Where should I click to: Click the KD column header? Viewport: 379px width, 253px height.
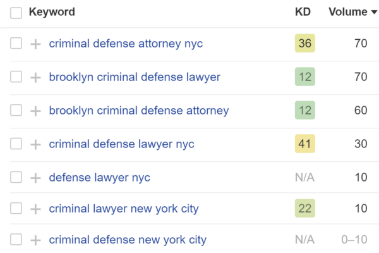pyautogui.click(x=303, y=12)
